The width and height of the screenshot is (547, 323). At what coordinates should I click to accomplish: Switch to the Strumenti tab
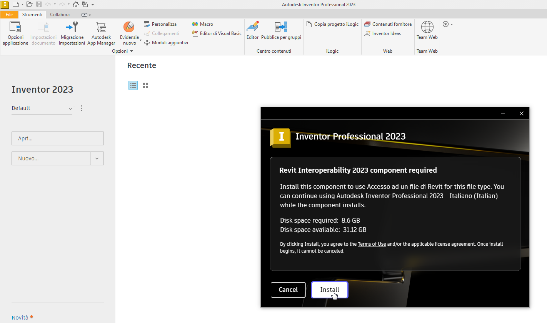(32, 15)
